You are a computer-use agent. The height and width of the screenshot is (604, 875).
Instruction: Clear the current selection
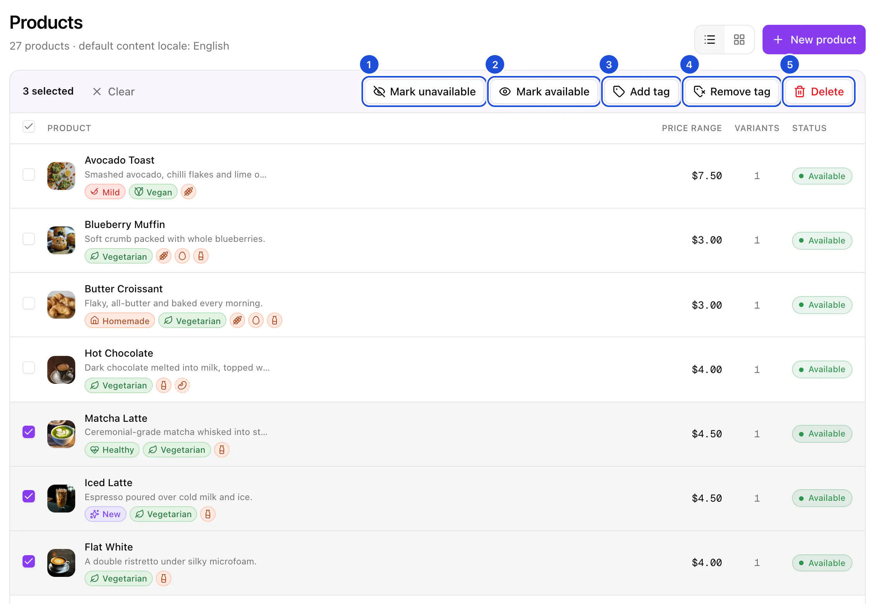click(114, 91)
